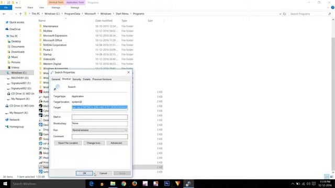Click Cancel in Search Properties
335x188 pixels.
point(103,173)
